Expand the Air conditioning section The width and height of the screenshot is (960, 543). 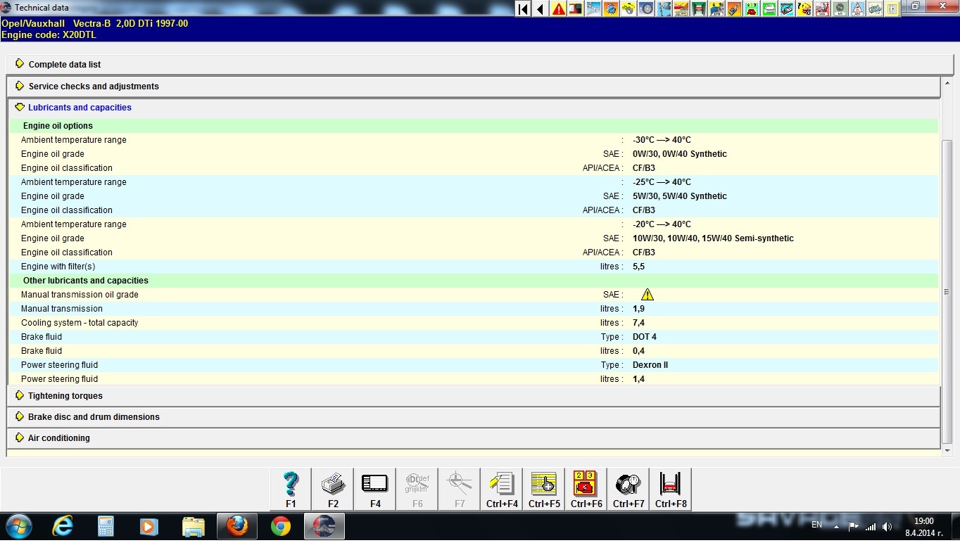pyautogui.click(x=473, y=437)
